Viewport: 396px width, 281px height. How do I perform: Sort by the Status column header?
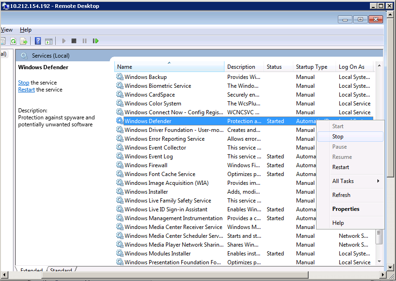(278, 67)
